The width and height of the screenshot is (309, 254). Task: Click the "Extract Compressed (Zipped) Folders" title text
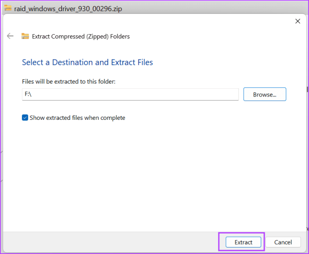(81, 36)
